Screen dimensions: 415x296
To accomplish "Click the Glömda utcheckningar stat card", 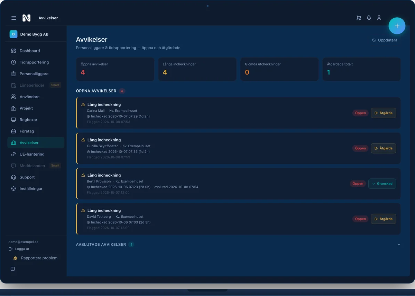I will (x=279, y=69).
